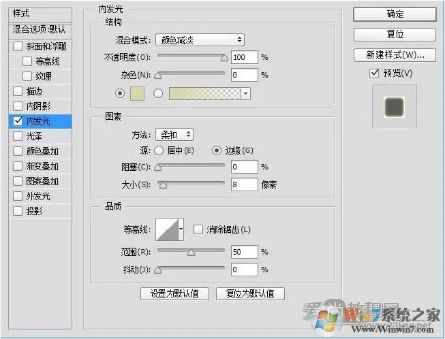445x339 pixels.
Task: Expand the 等高线 contour picker arrow
Action: pos(181,229)
